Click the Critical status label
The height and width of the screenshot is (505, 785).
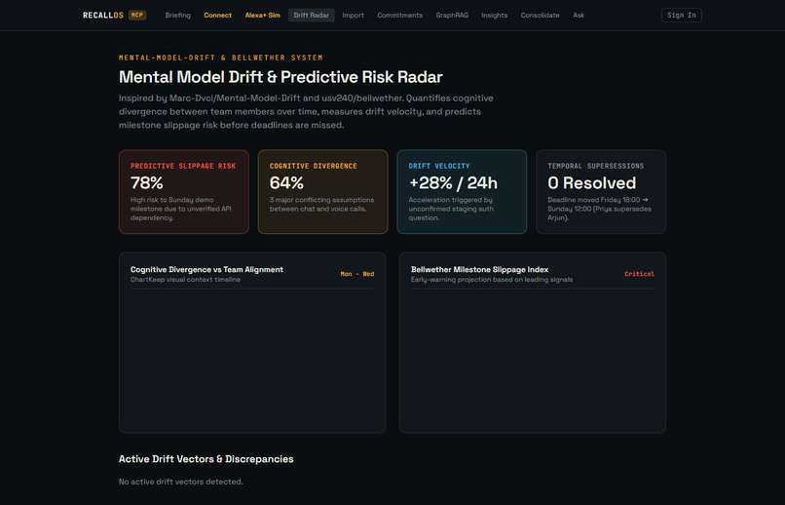[639, 274]
